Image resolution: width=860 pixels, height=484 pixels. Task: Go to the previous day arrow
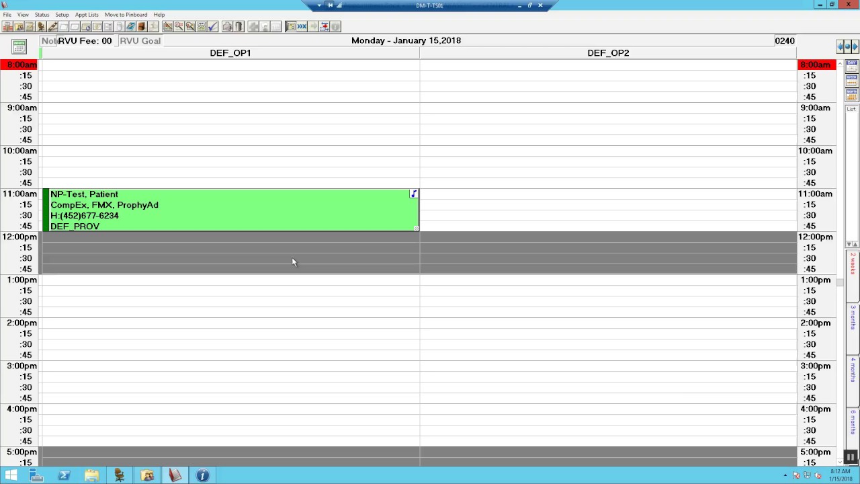pyautogui.click(x=840, y=46)
